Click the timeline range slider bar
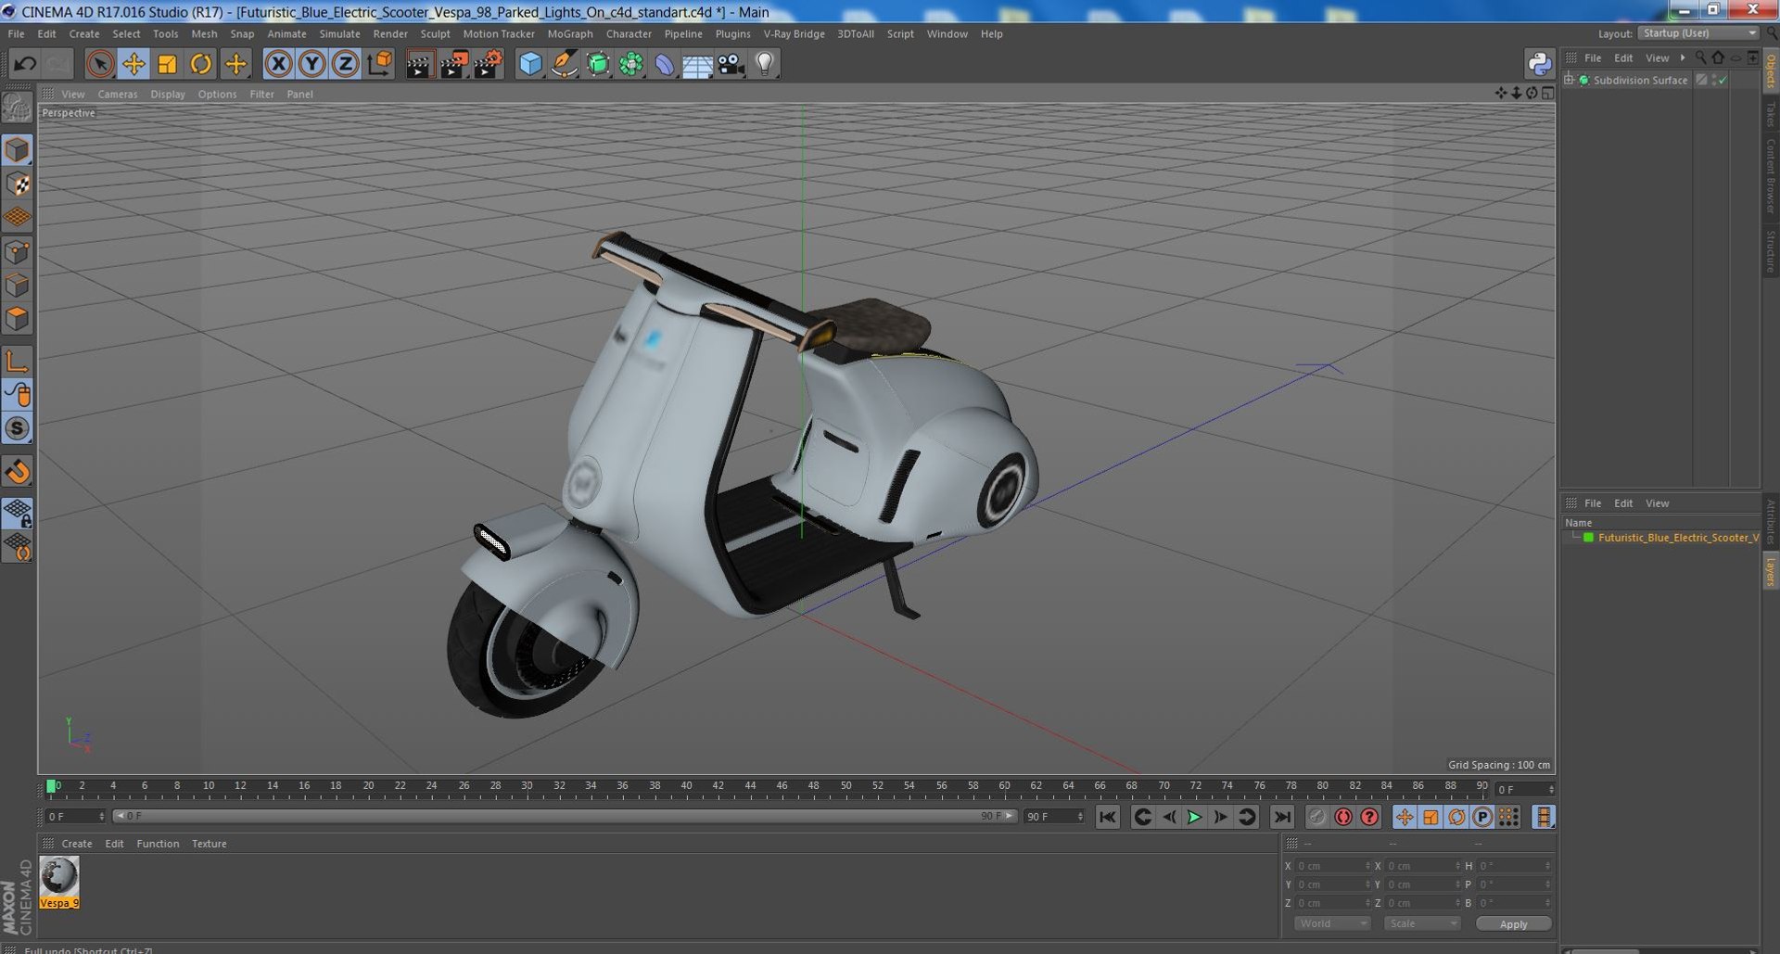 click(565, 817)
